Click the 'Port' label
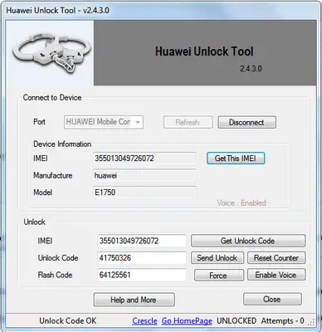The height and width of the screenshot is (332, 322). (x=39, y=122)
